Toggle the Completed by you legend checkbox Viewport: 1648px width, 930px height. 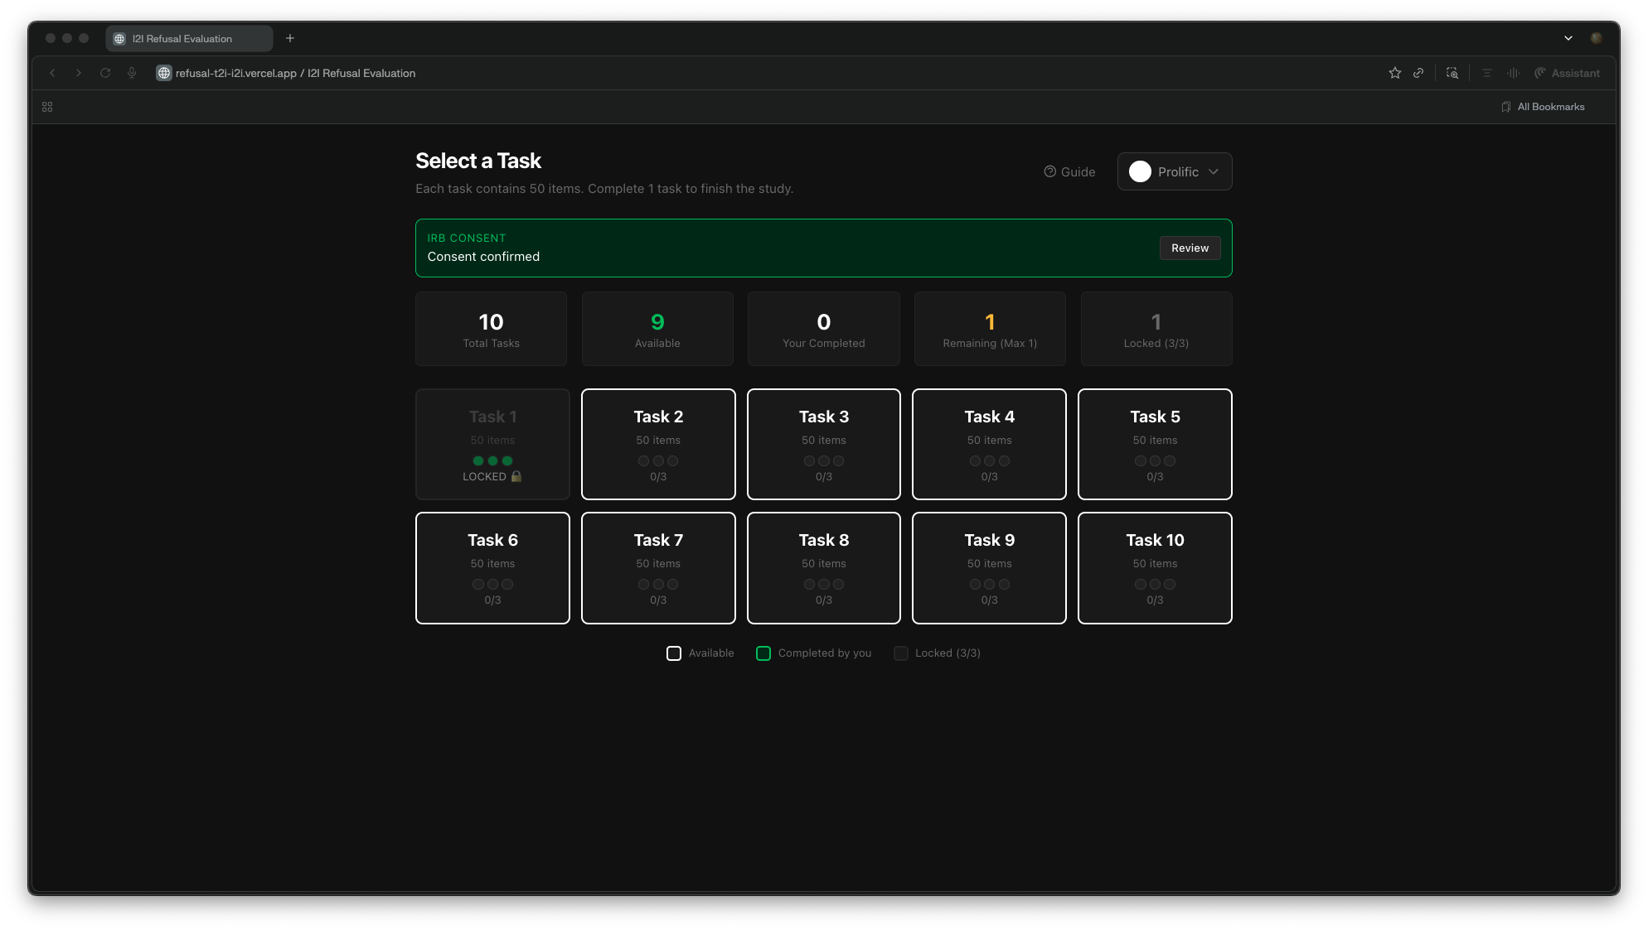763,653
